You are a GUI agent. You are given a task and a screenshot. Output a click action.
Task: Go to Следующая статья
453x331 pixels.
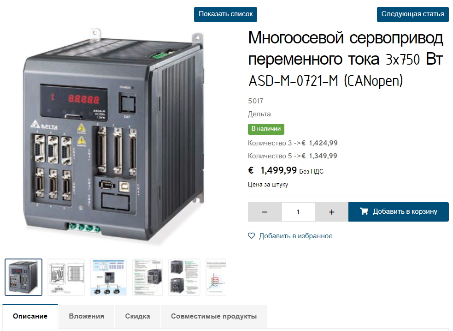(x=412, y=14)
